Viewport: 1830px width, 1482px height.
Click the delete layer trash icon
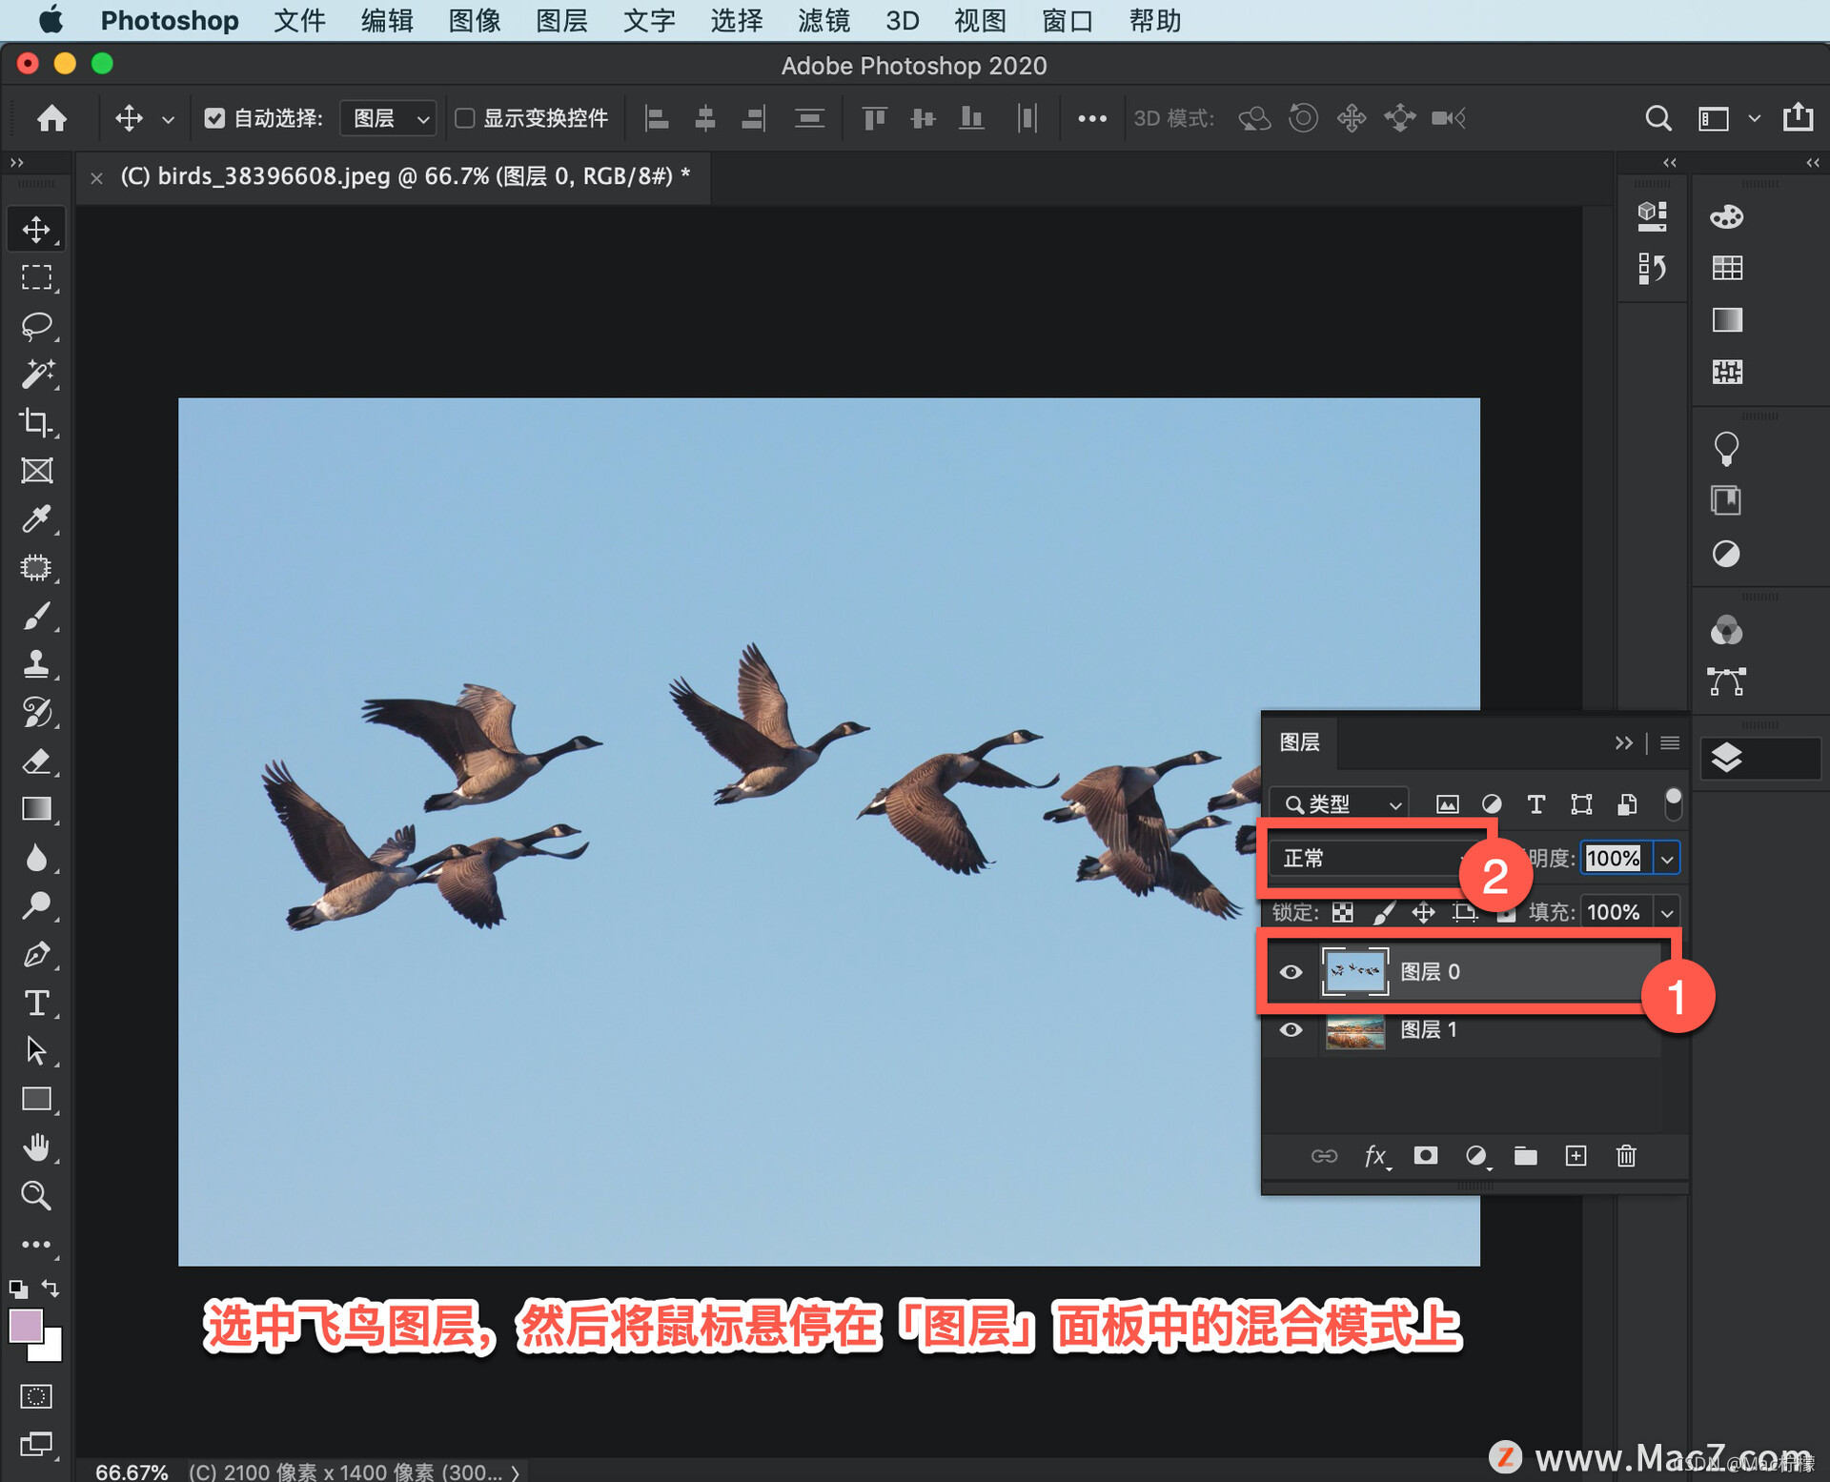click(x=1626, y=1156)
